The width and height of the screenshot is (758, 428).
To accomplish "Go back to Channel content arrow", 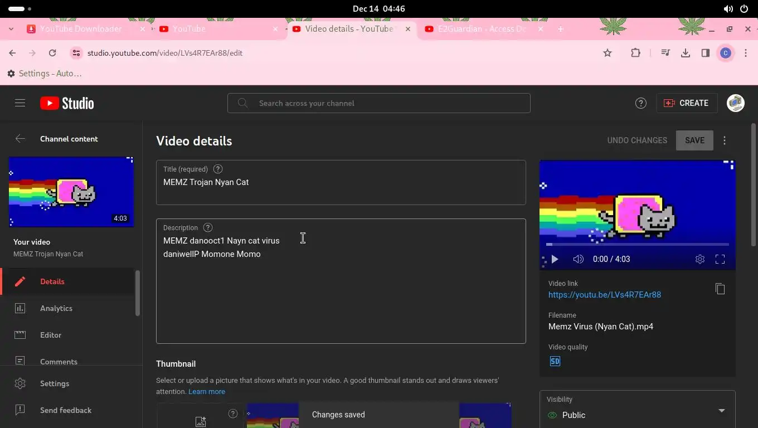I will click(x=20, y=139).
